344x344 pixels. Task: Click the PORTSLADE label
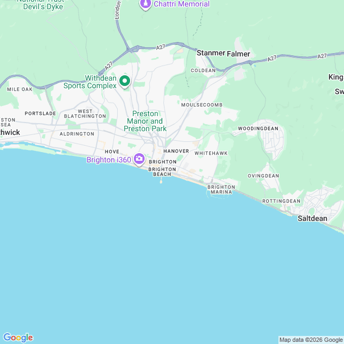pyautogui.click(x=40, y=113)
